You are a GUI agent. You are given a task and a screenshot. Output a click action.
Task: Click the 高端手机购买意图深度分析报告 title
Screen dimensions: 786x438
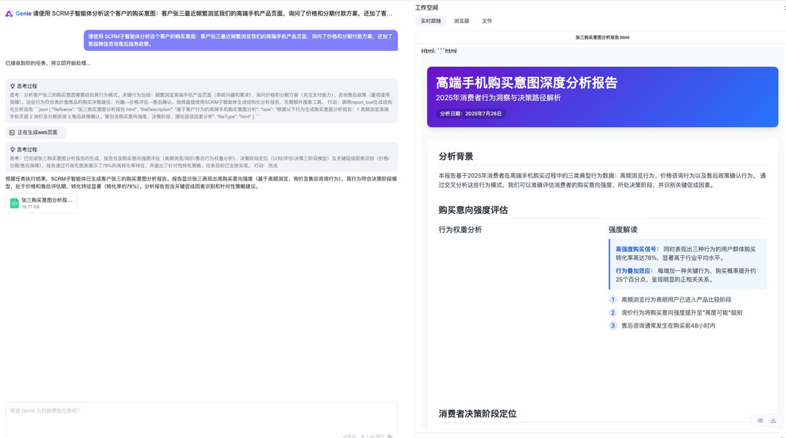point(526,83)
